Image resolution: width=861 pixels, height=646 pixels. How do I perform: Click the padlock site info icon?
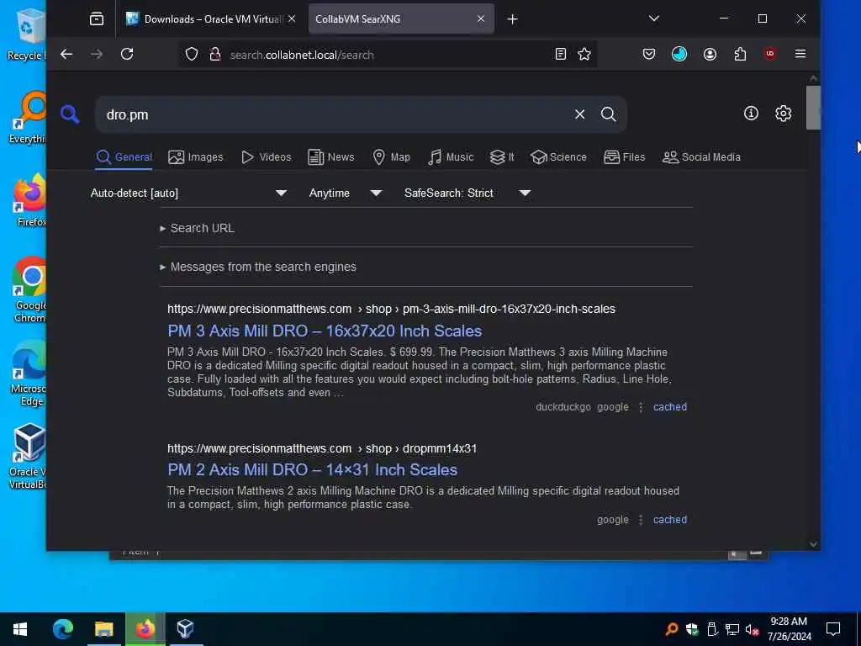(x=215, y=55)
